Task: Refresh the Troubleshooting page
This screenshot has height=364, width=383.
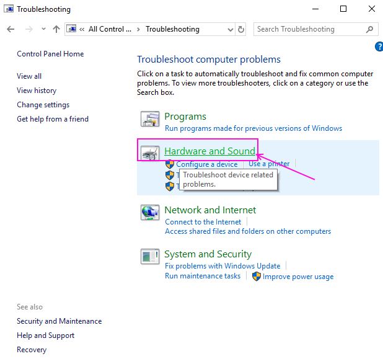Action: pos(241,29)
